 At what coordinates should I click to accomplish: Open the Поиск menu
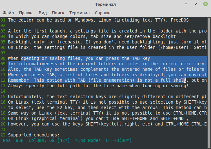coord(58,13)
